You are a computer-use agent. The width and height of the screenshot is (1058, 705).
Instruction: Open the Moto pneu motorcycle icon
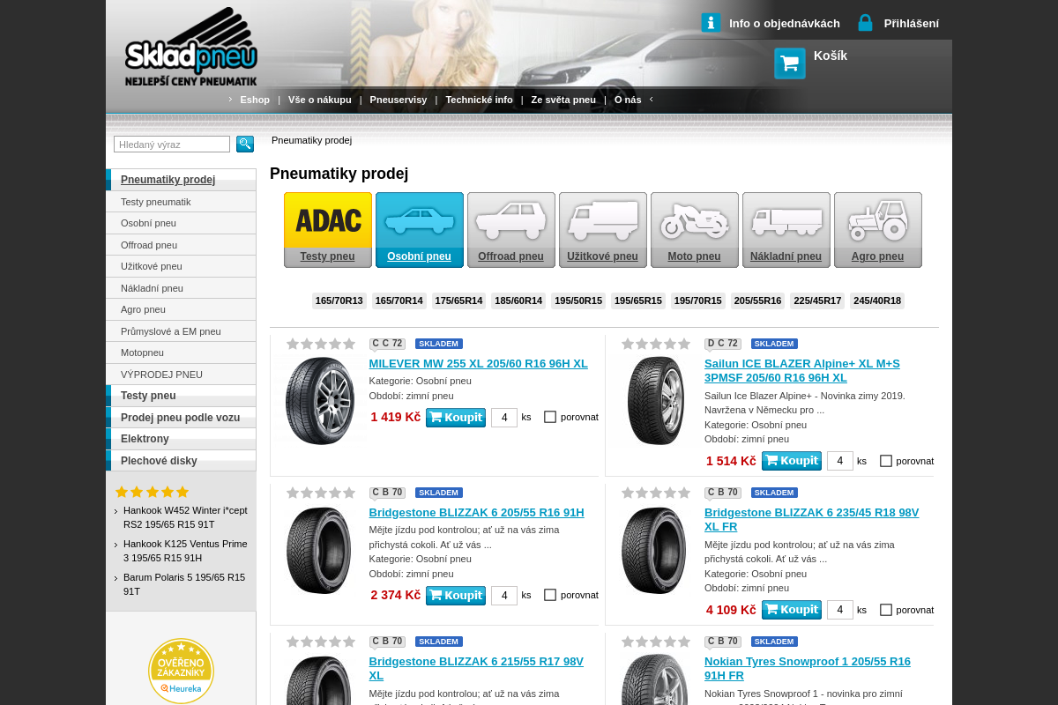694,221
